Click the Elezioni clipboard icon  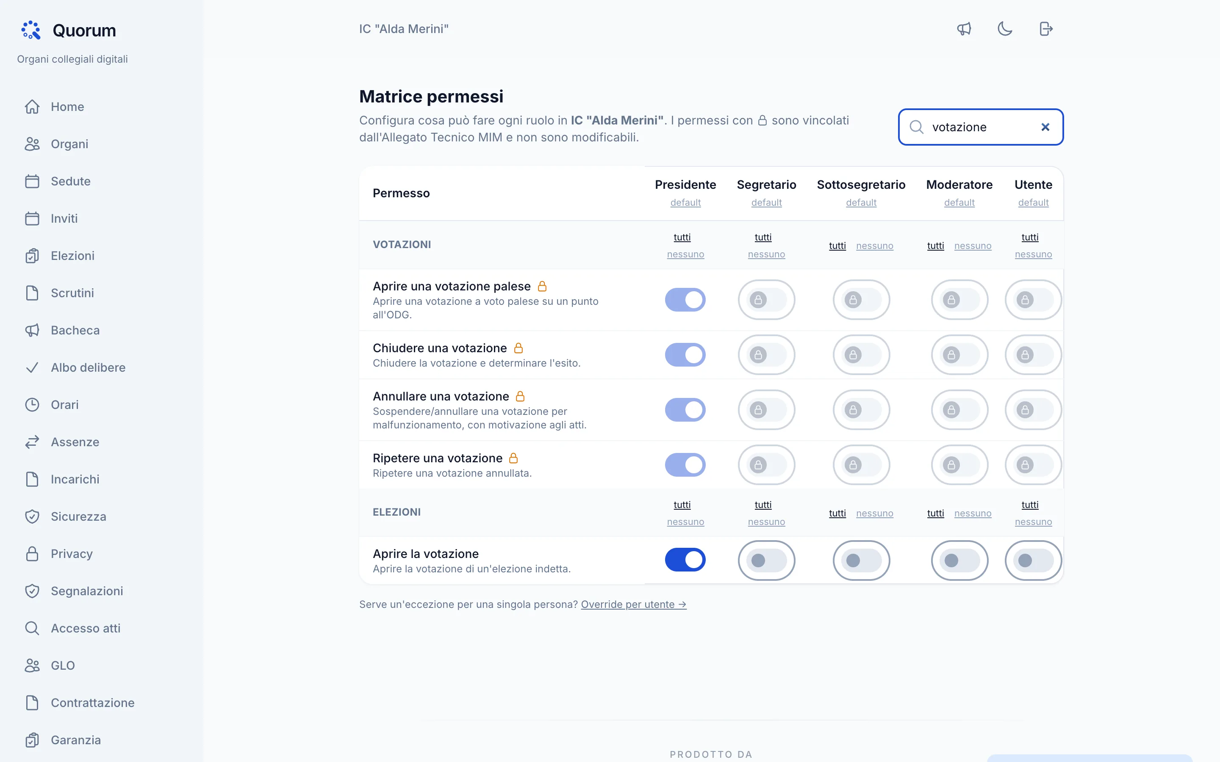click(32, 256)
